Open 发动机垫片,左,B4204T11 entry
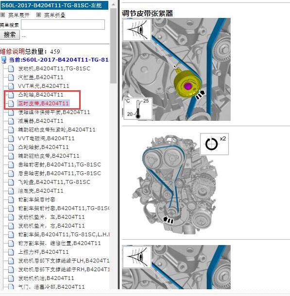Screen dimensions: 290x296 point(51,217)
